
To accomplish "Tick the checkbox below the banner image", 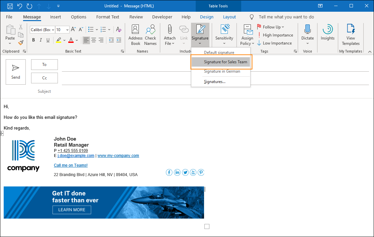I will click(x=207, y=226).
